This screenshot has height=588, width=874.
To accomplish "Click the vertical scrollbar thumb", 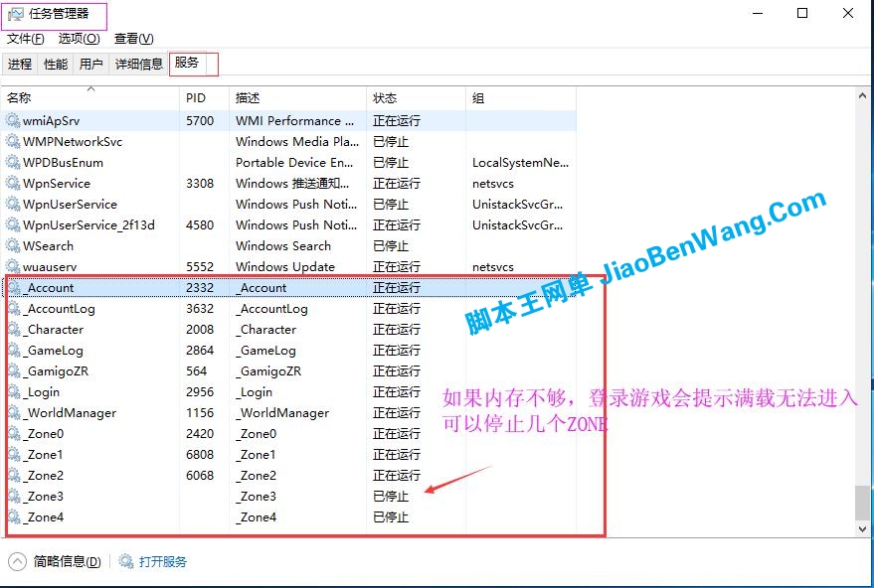I will coord(862,503).
